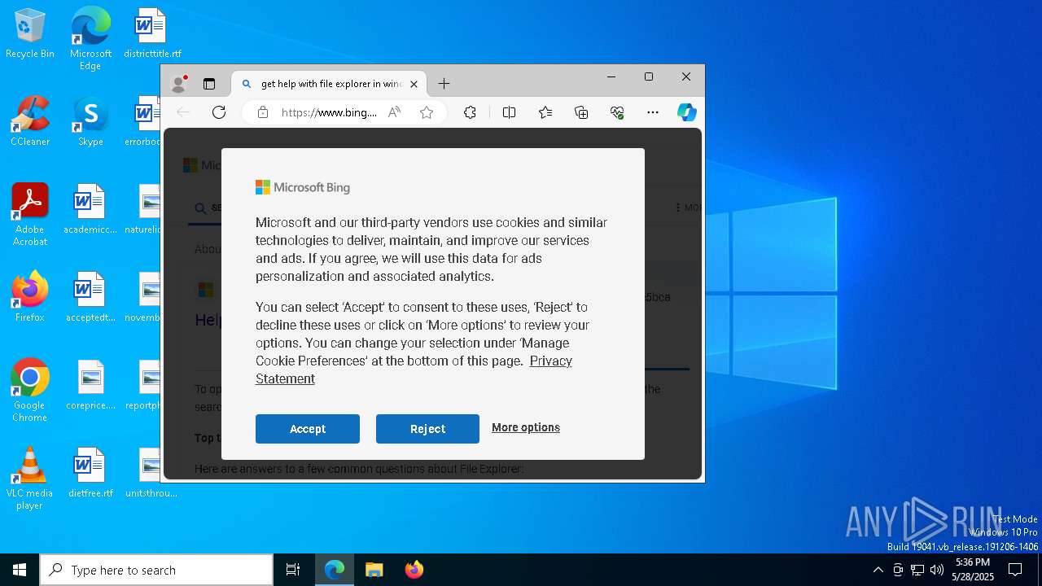This screenshot has width=1042, height=586.
Task: Select districttitle.rtf file on desktop
Action: pyautogui.click(x=152, y=34)
